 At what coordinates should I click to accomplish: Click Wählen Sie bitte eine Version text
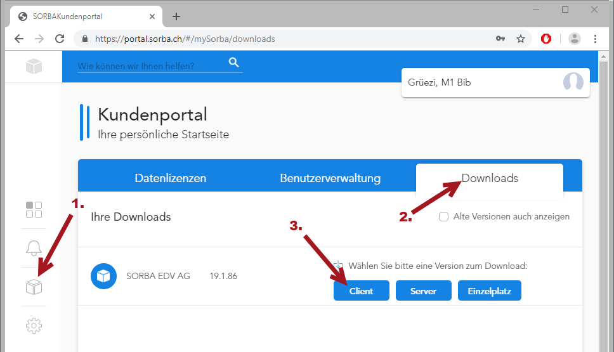438,266
